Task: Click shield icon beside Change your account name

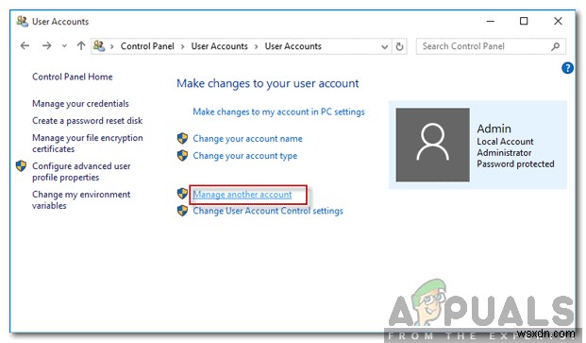Action: (182, 138)
